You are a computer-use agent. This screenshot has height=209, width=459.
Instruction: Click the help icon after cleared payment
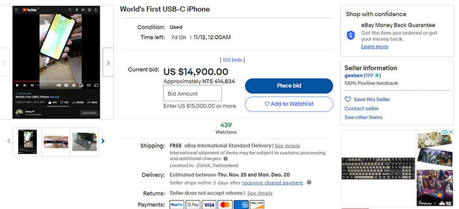coord(309,183)
